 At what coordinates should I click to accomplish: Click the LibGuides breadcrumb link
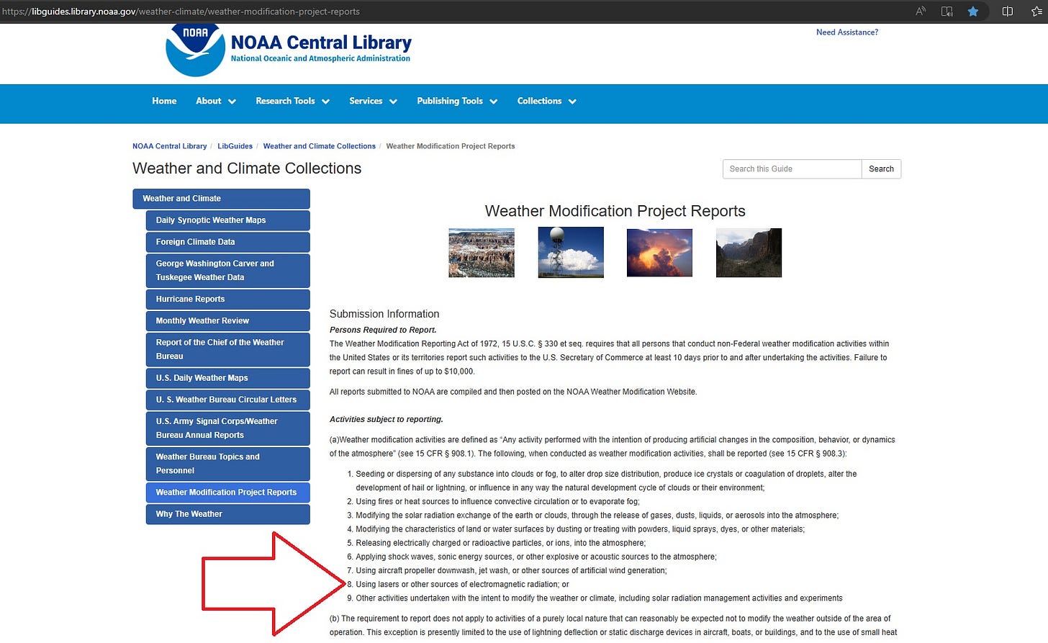235,146
